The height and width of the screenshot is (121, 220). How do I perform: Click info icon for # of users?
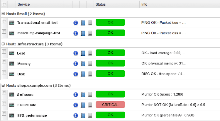pyautogui.click(x=76, y=95)
